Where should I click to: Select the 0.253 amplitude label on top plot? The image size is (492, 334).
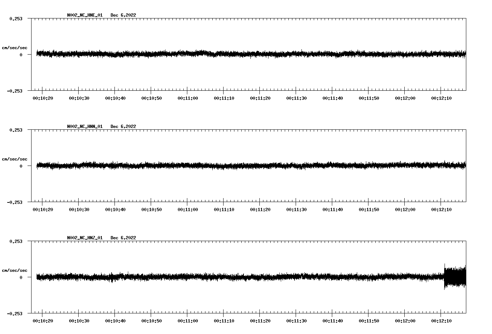pyautogui.click(x=16, y=18)
